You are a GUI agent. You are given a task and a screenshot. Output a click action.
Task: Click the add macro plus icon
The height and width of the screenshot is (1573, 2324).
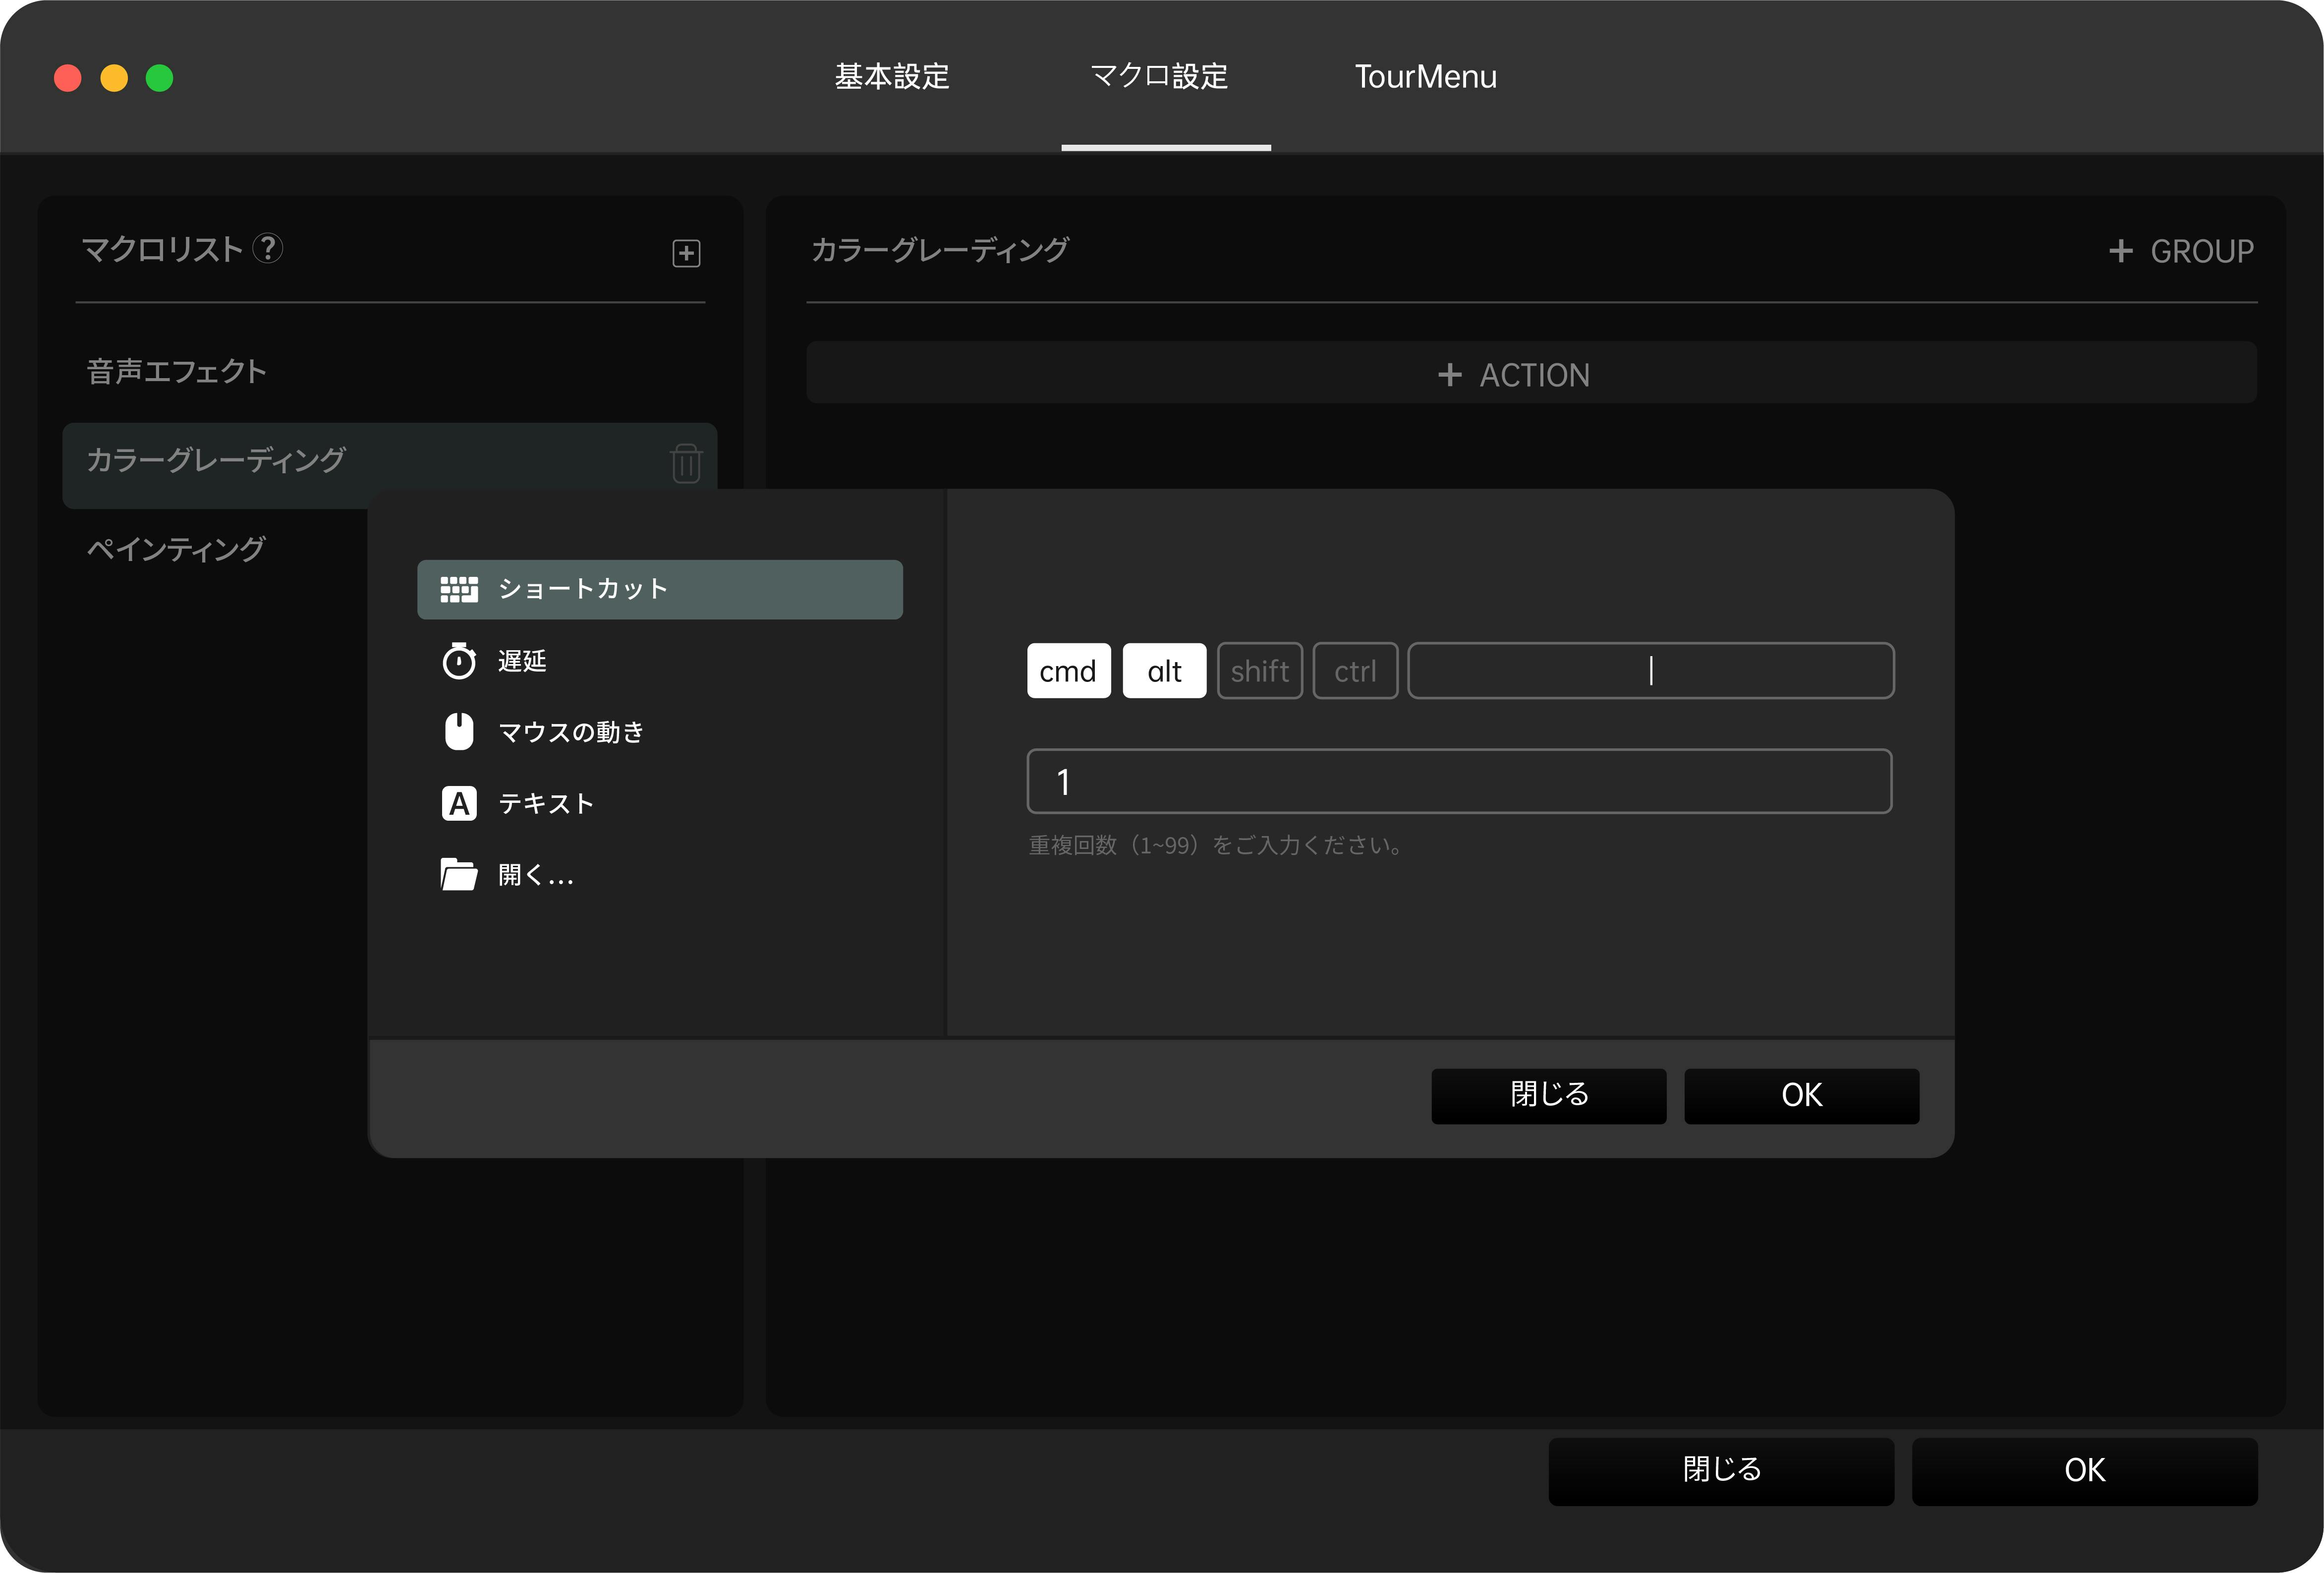click(686, 253)
